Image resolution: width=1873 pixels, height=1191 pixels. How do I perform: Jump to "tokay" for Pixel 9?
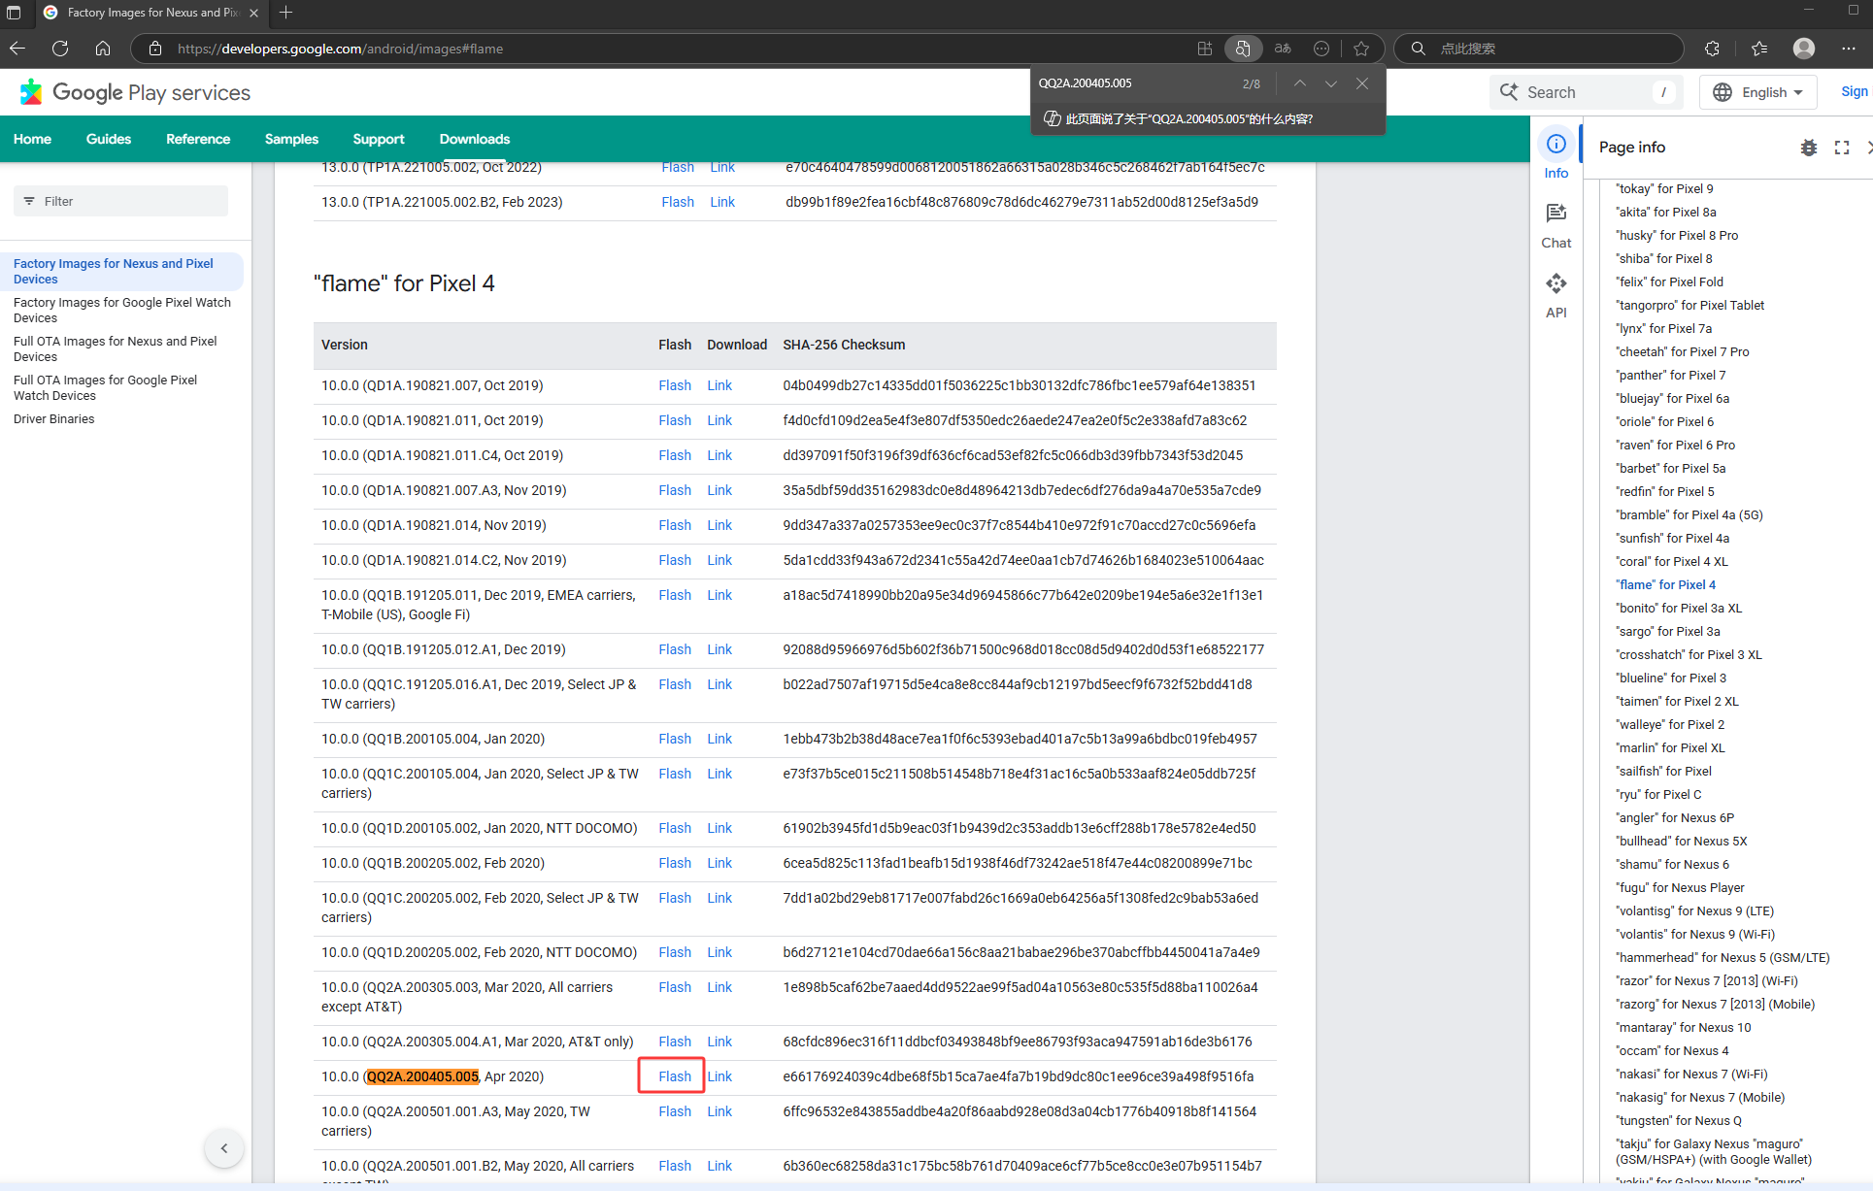pos(1664,189)
